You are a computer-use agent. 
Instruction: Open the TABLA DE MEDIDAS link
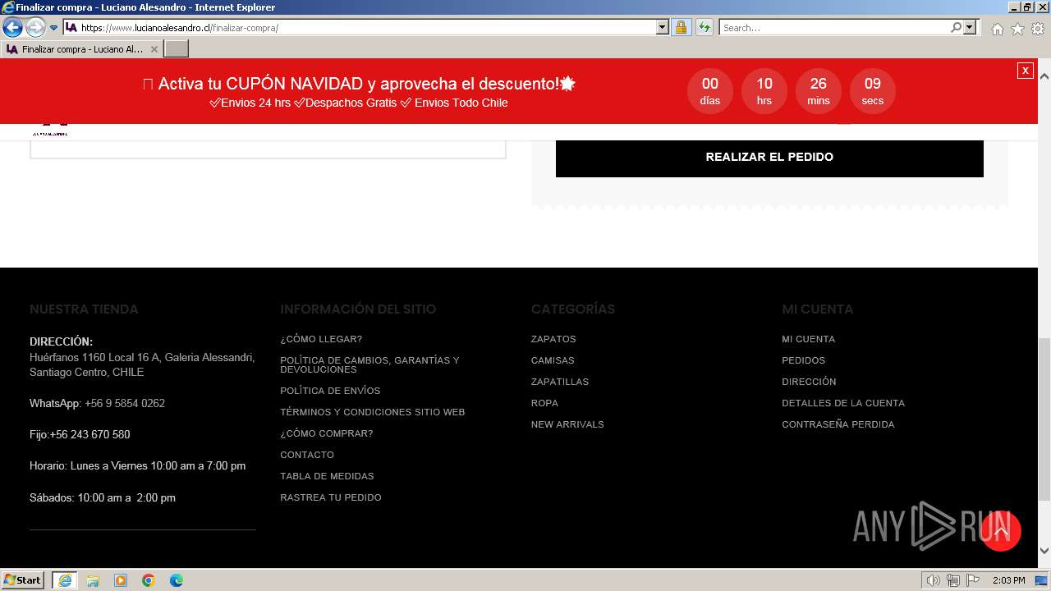[x=327, y=476]
